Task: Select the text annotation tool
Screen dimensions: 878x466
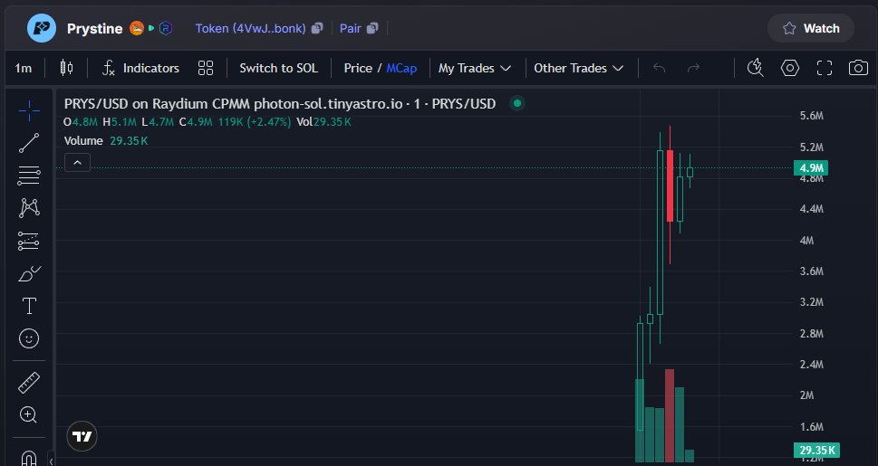Action: (29, 306)
